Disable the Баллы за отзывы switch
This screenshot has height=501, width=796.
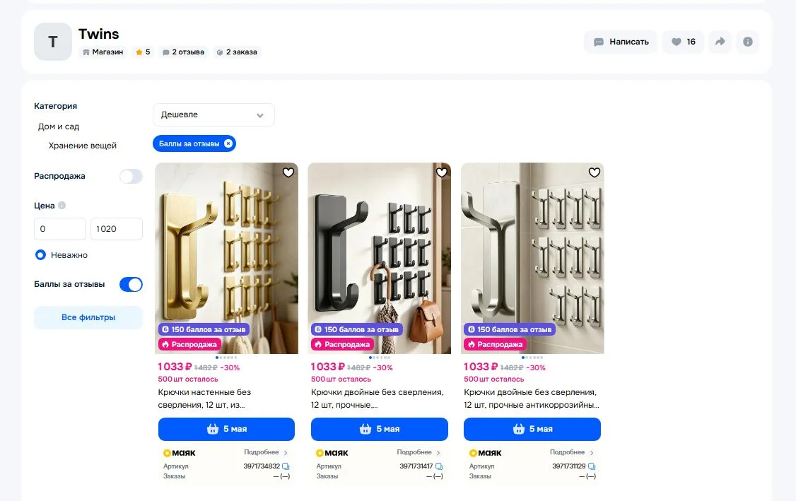point(131,284)
